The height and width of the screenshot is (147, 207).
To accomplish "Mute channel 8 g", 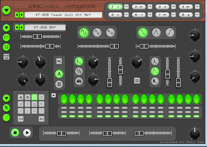I will point(197,14).
